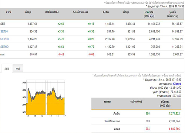Click SET trading value 76,143.57 in table

pos(177,24)
